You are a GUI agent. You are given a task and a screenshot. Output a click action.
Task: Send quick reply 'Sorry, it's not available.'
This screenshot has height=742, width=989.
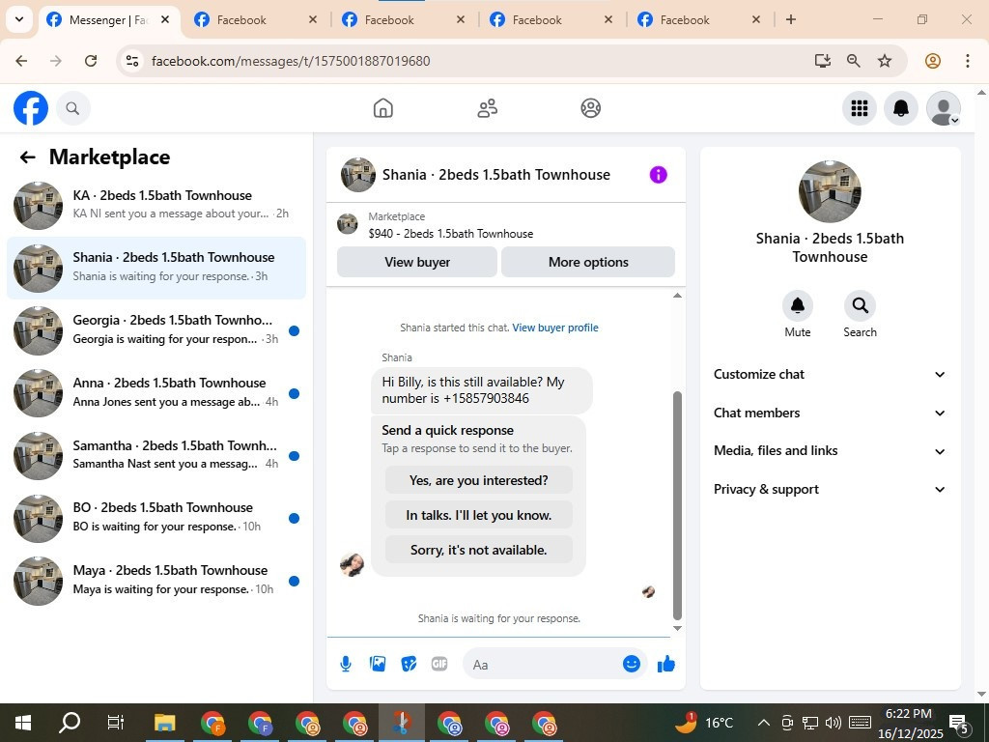479,550
